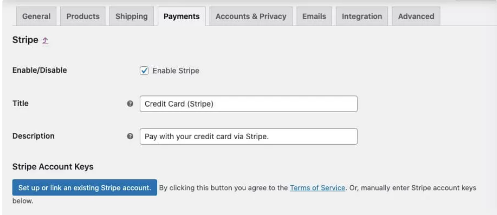Click the help icon beside Description field
Screen dimensions: 497x215
130,136
